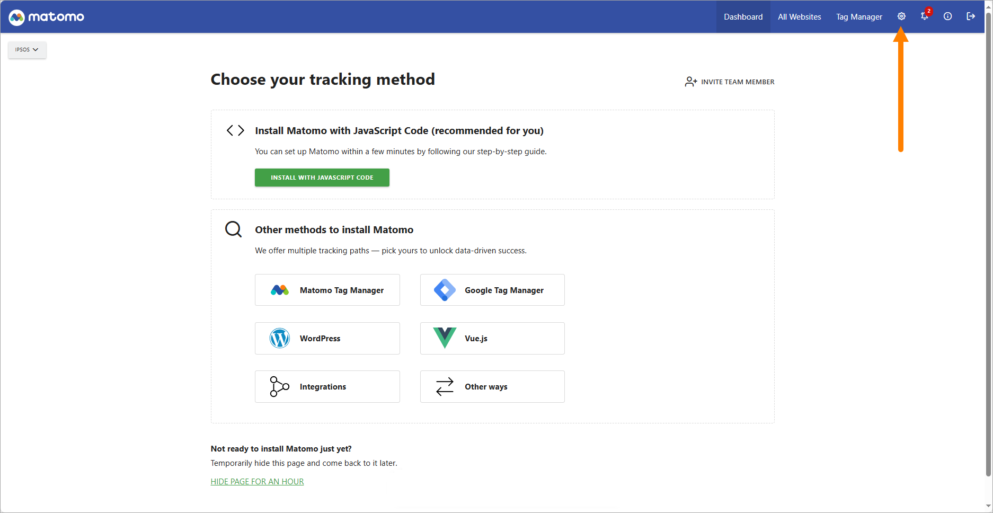This screenshot has height=513, width=993.
Task: Sign out using the logout icon
Action: pyautogui.click(x=971, y=16)
